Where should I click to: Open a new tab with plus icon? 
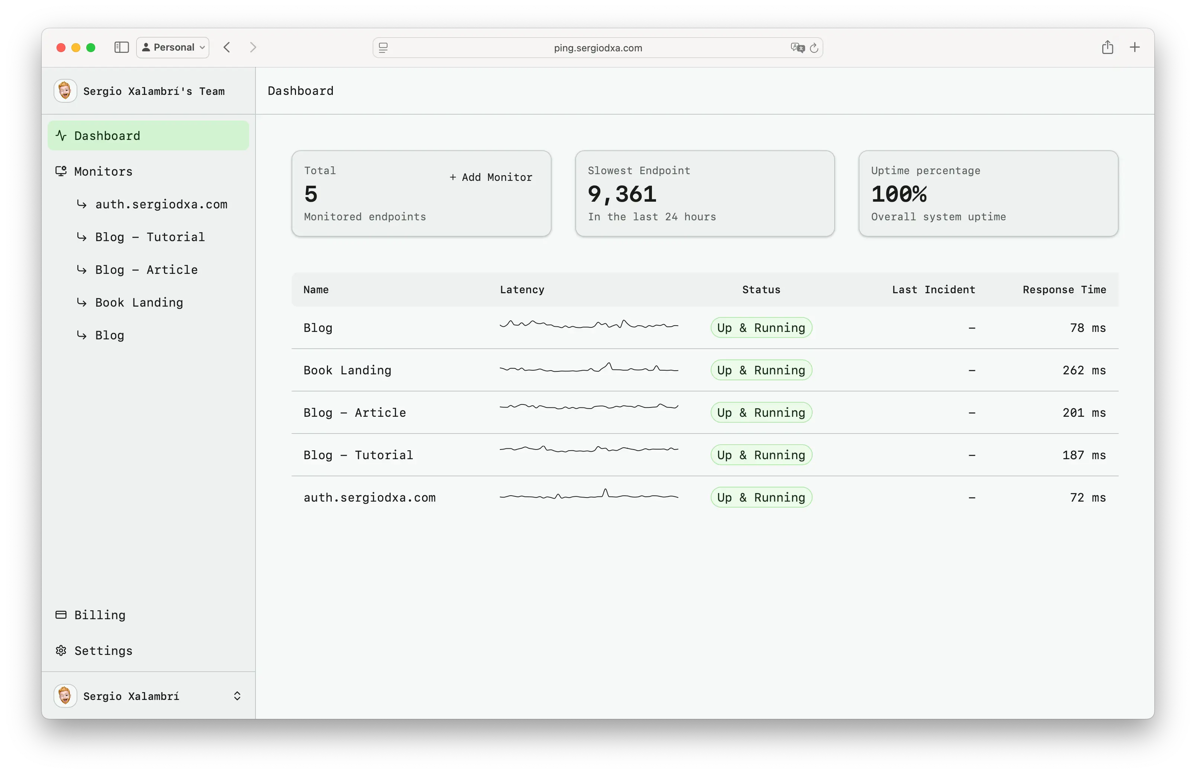pyautogui.click(x=1135, y=47)
